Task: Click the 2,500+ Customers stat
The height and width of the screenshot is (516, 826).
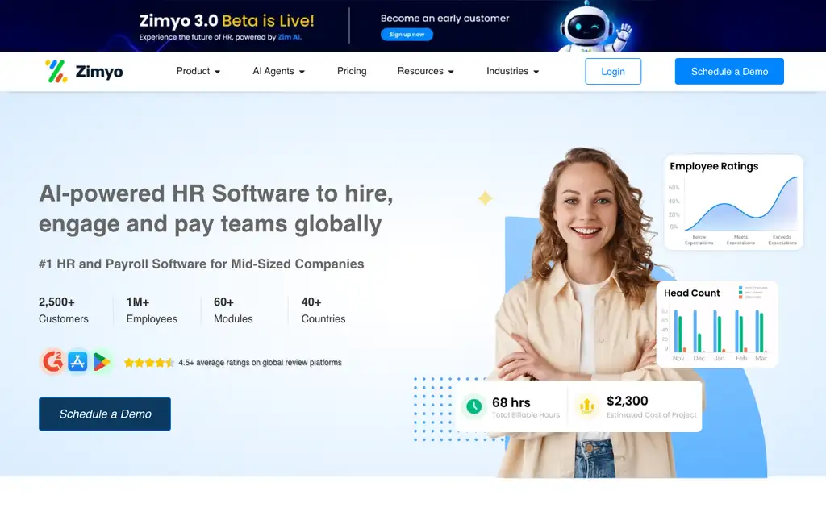Action: [x=64, y=310]
